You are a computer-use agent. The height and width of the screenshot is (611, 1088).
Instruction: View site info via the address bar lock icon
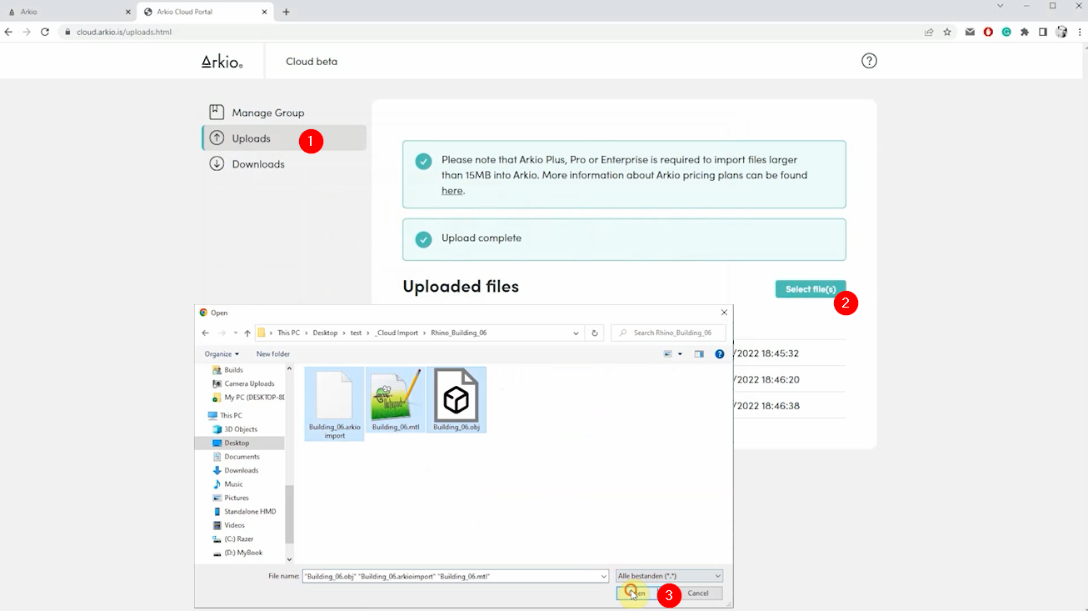67,32
